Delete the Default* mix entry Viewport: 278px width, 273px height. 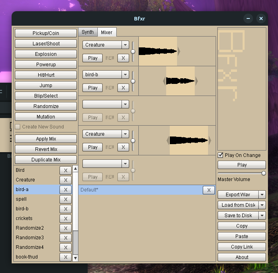click(x=209, y=190)
